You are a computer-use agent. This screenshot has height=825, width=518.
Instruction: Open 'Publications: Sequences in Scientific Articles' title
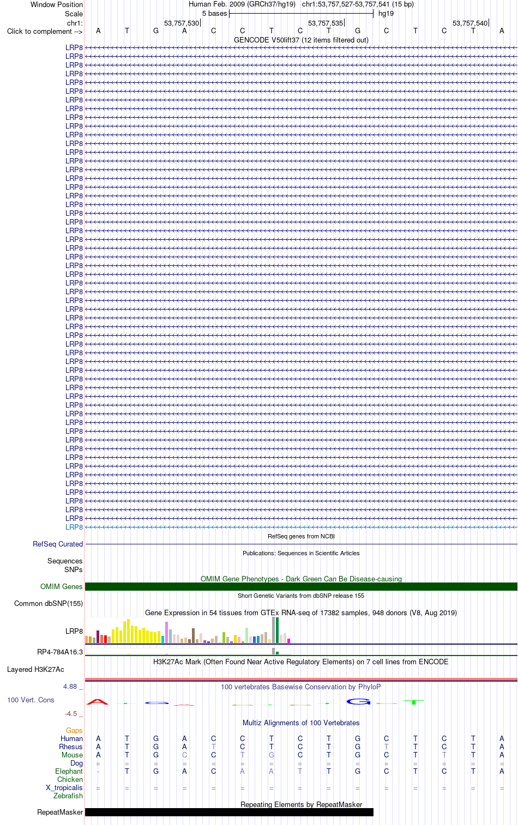(301, 553)
